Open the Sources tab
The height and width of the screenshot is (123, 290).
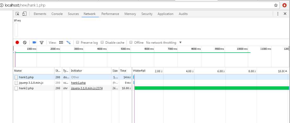pyautogui.click(x=73, y=14)
